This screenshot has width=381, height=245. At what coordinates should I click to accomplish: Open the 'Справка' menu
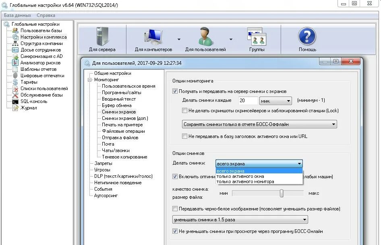pos(46,15)
